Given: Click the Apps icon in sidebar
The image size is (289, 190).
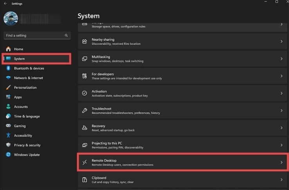Looking at the screenshot, I should coord(8,97).
